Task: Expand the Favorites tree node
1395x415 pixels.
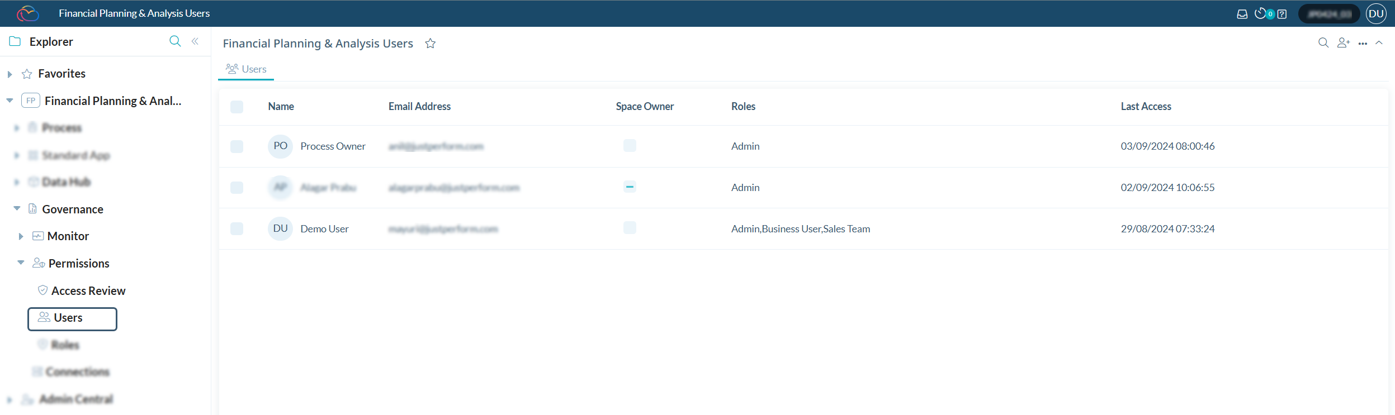Action: [10, 74]
